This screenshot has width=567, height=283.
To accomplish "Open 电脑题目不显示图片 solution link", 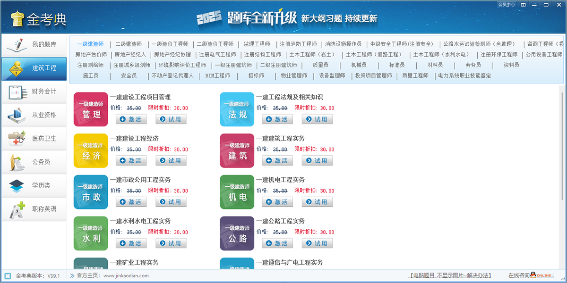I will pyautogui.click(x=450, y=275).
